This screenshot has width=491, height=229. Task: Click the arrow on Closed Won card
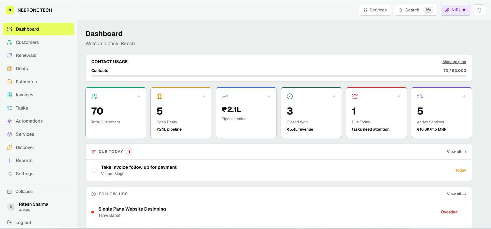click(334, 96)
